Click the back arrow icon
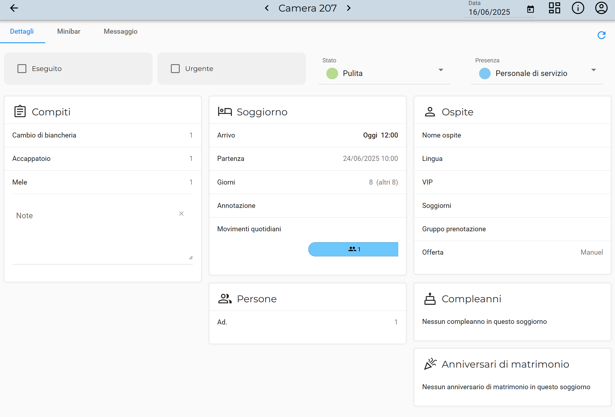 (x=14, y=8)
